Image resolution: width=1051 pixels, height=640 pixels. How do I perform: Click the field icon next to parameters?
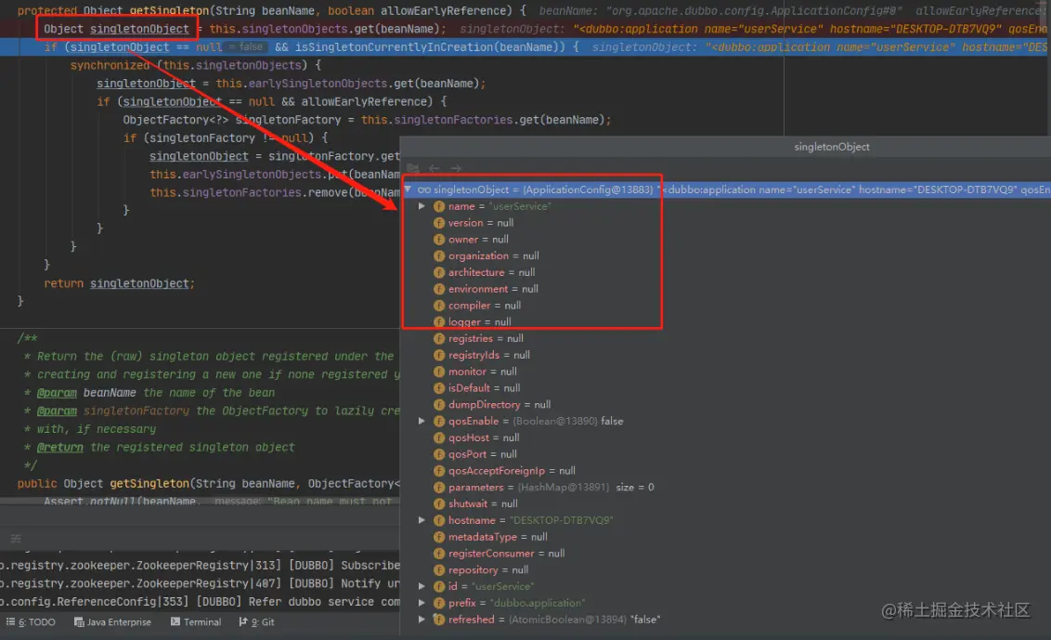[439, 488]
